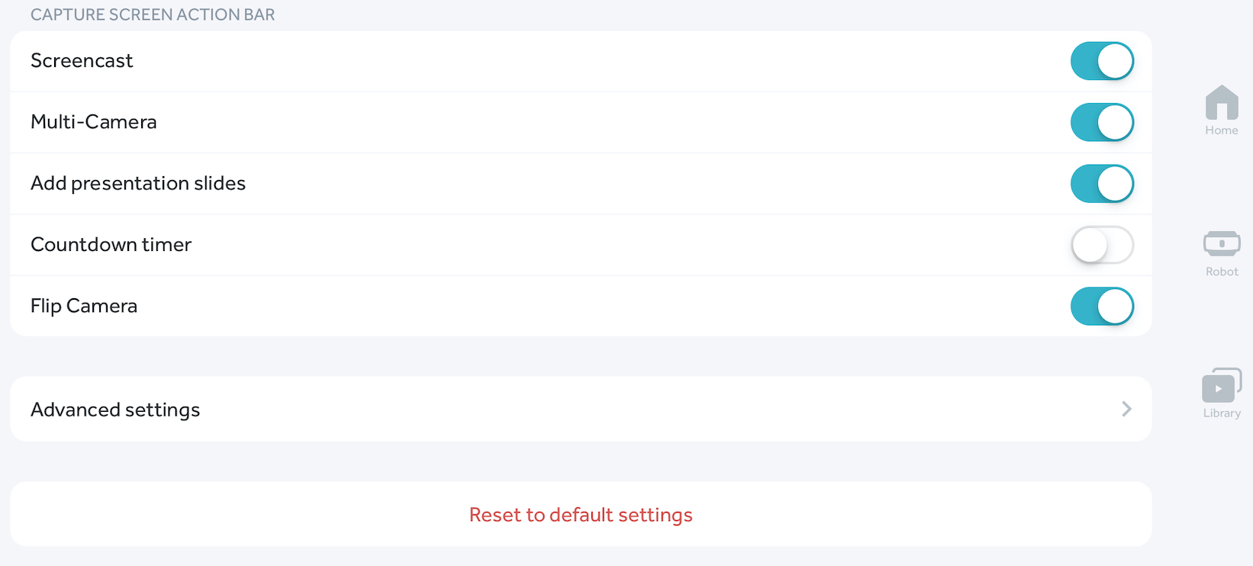
Task: Click the Library text label in sidebar
Action: click(1221, 413)
